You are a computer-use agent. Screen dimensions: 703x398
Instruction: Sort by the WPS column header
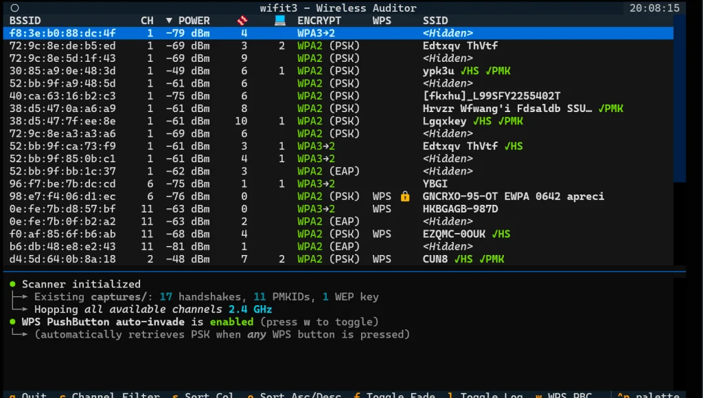point(382,21)
